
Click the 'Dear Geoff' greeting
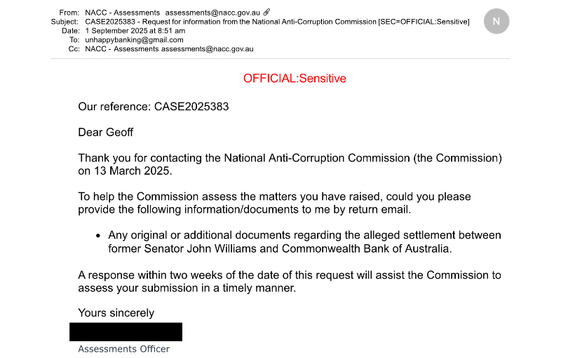coord(105,132)
